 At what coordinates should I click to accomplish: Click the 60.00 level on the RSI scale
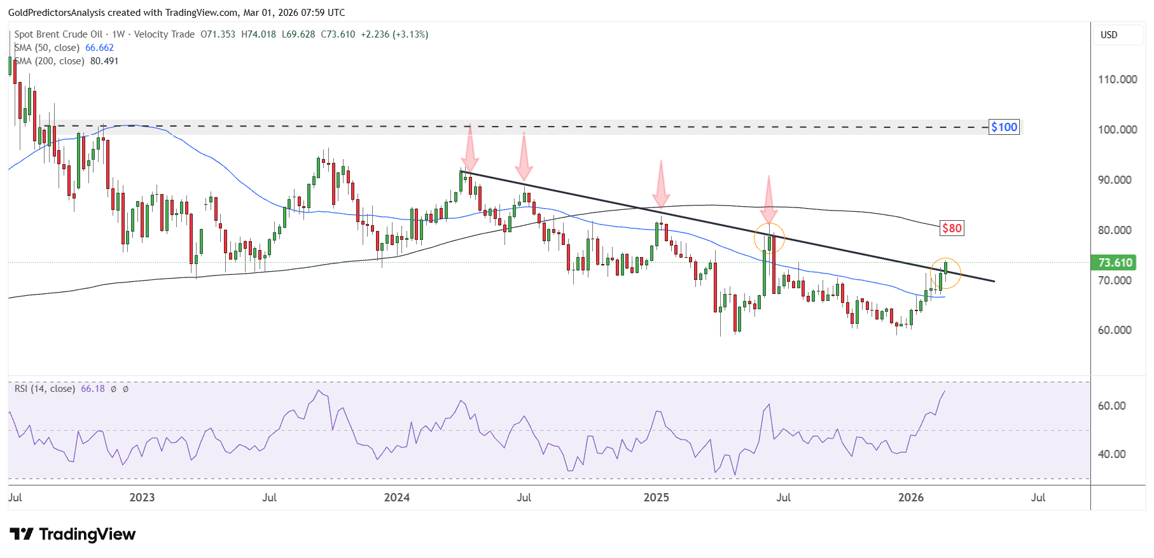coord(1112,406)
